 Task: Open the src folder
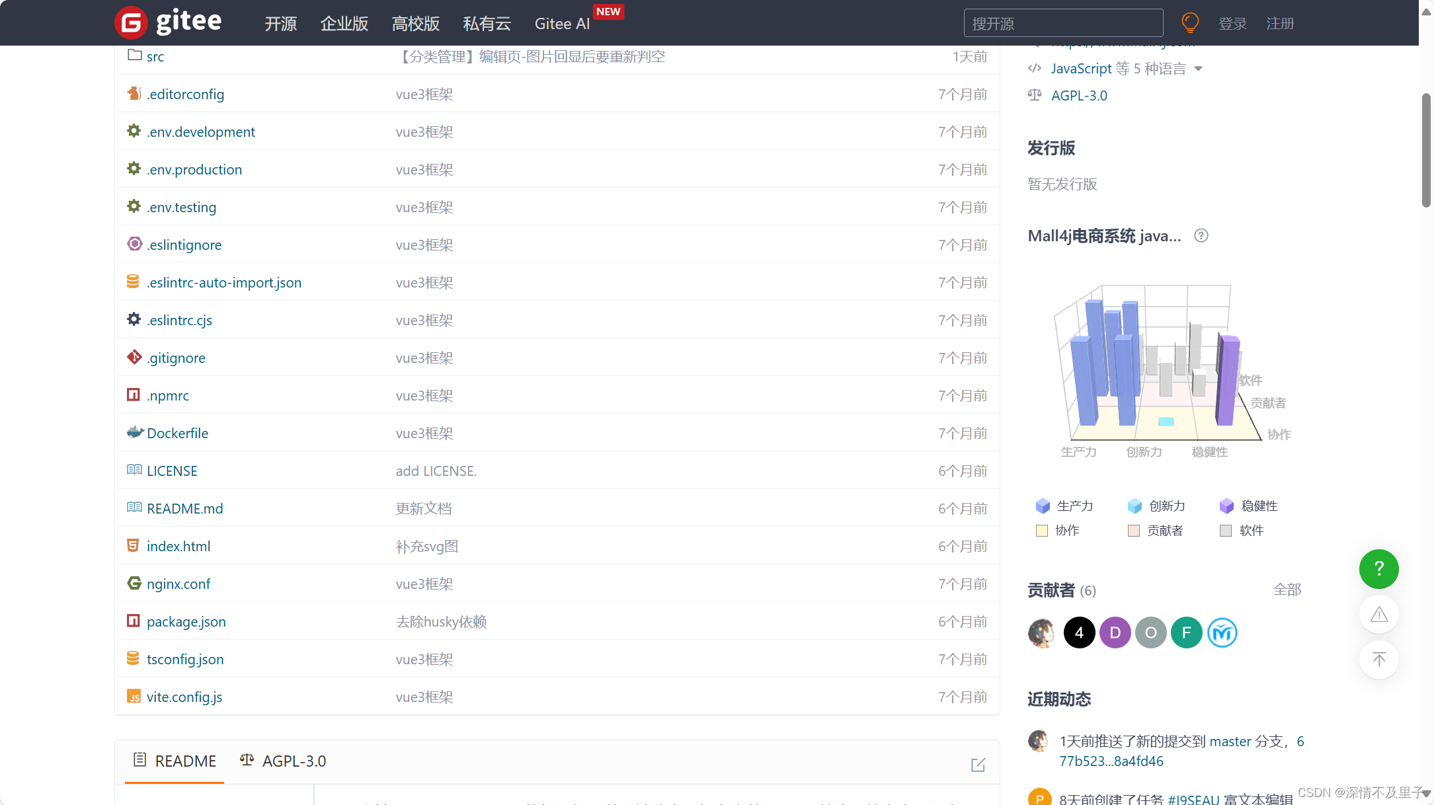pos(155,57)
